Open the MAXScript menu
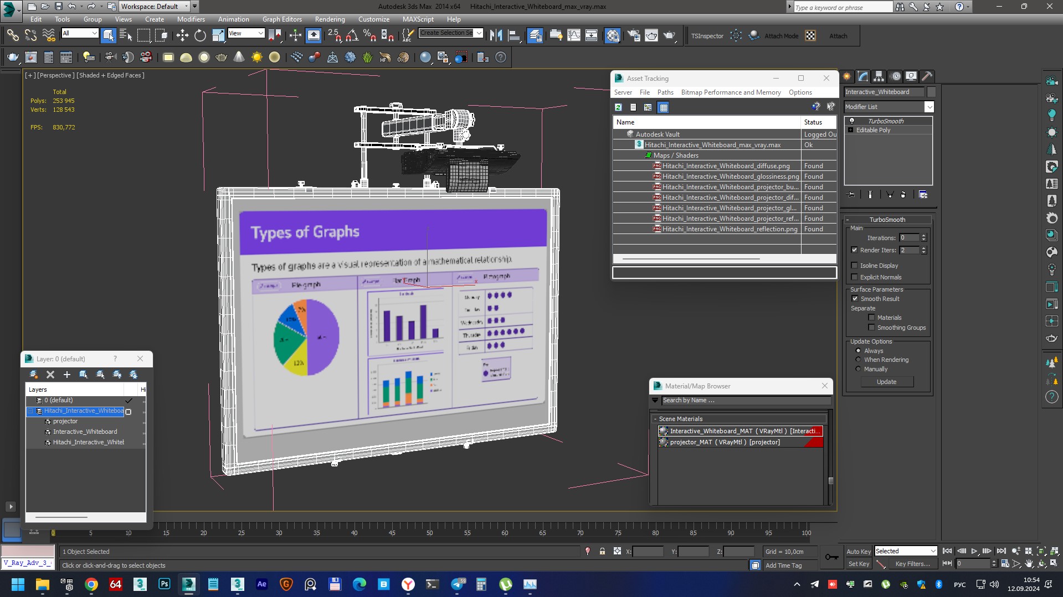Screen dimensions: 1063x597 click(418, 19)
